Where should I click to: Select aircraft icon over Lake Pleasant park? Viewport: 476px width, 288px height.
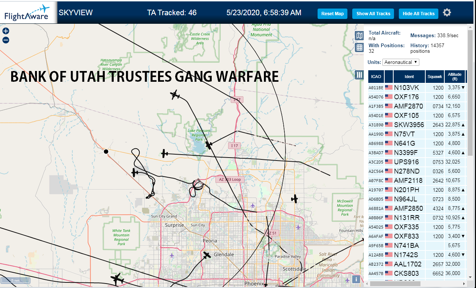coord(209,145)
